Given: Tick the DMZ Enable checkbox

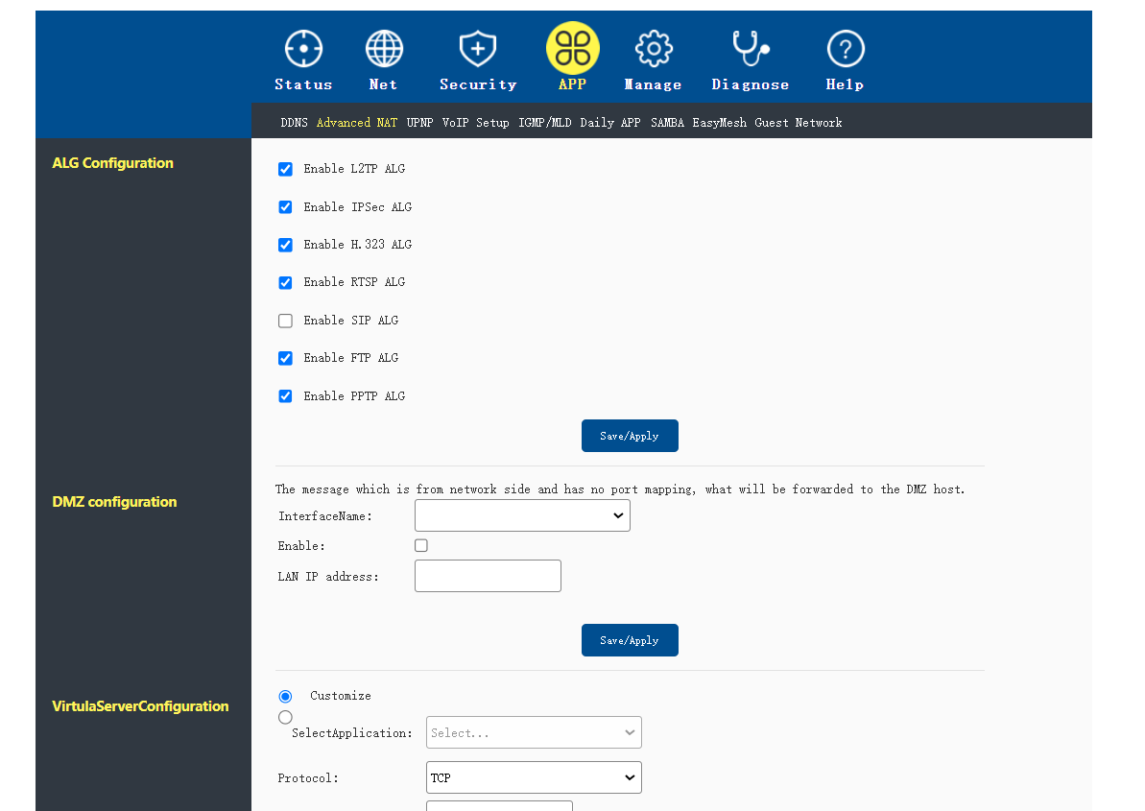Looking at the screenshot, I should pos(421,545).
